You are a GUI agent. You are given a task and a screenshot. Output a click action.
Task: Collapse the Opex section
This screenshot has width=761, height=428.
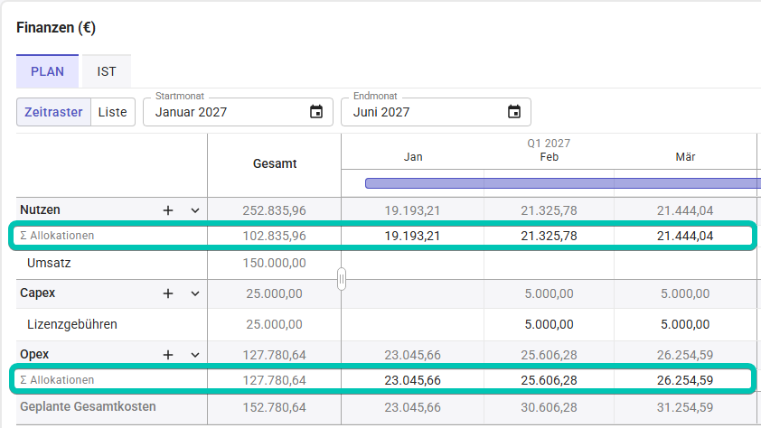coord(194,355)
